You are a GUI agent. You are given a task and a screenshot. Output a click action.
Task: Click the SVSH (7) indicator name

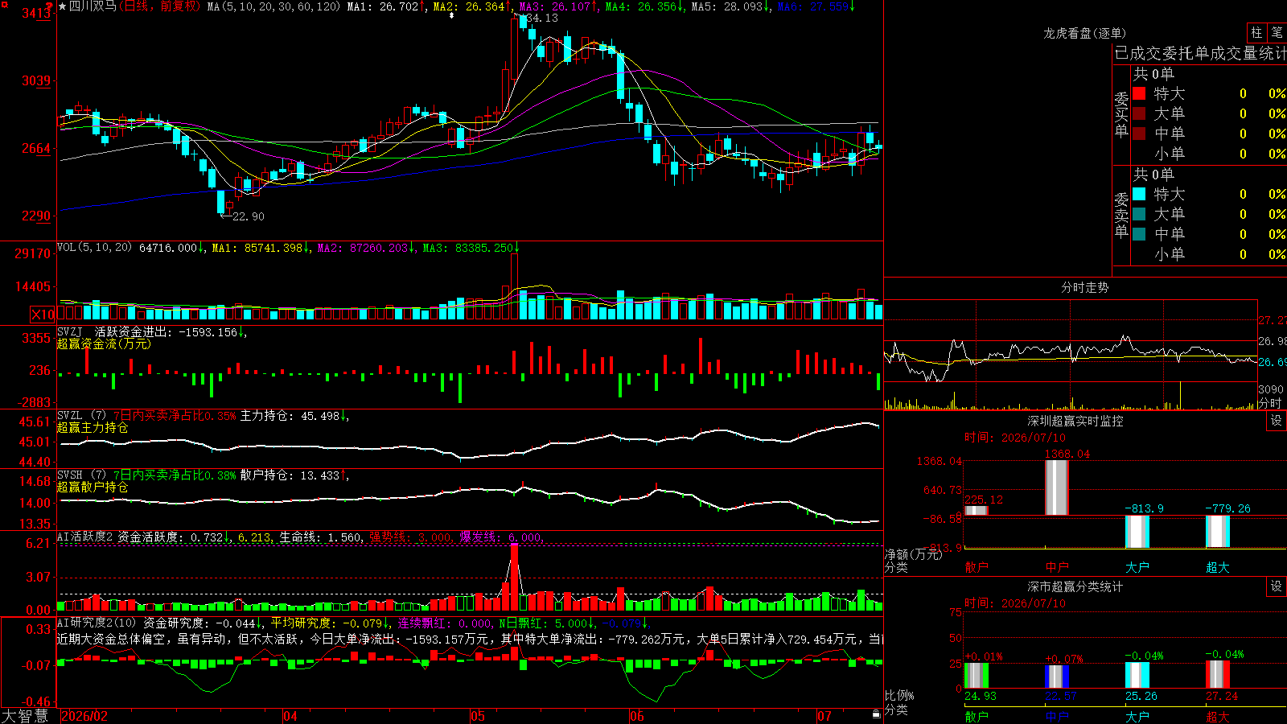click(81, 475)
